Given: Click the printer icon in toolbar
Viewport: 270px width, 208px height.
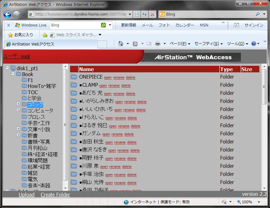Looking at the screenshot, I should point(158,44).
